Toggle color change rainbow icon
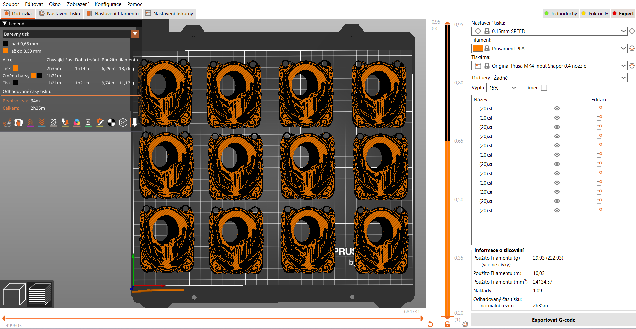Viewport: 636px width, 329px height. (77, 123)
